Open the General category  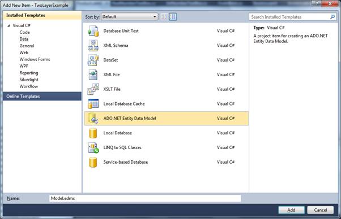coord(27,46)
